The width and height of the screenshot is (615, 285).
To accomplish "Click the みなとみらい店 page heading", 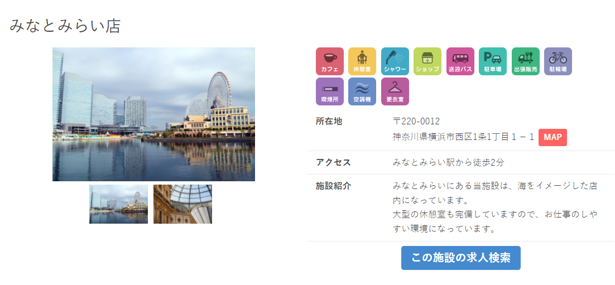I will 65,26.
